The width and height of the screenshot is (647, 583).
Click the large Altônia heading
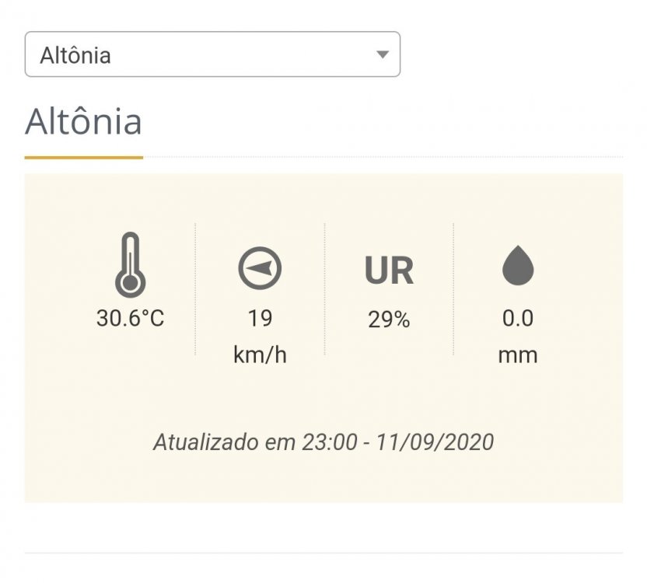[x=83, y=122]
